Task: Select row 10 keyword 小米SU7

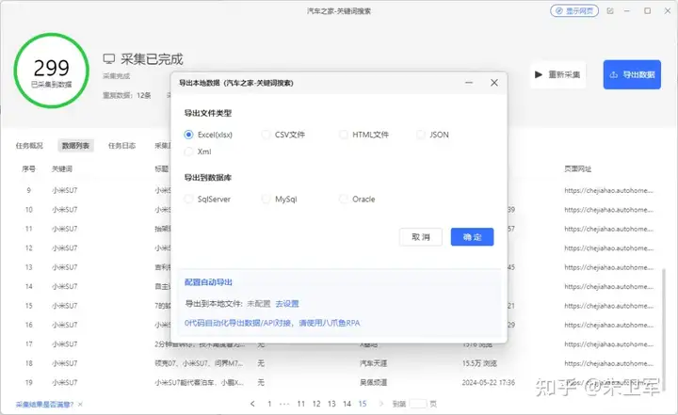Action: 65,210
